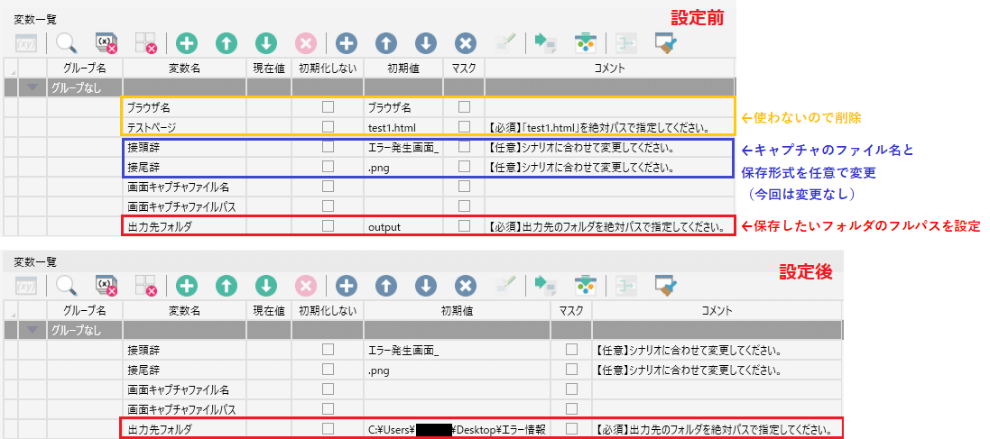
Task: Select the 接頭辞 variable name in 設定前
Action: [x=184, y=148]
